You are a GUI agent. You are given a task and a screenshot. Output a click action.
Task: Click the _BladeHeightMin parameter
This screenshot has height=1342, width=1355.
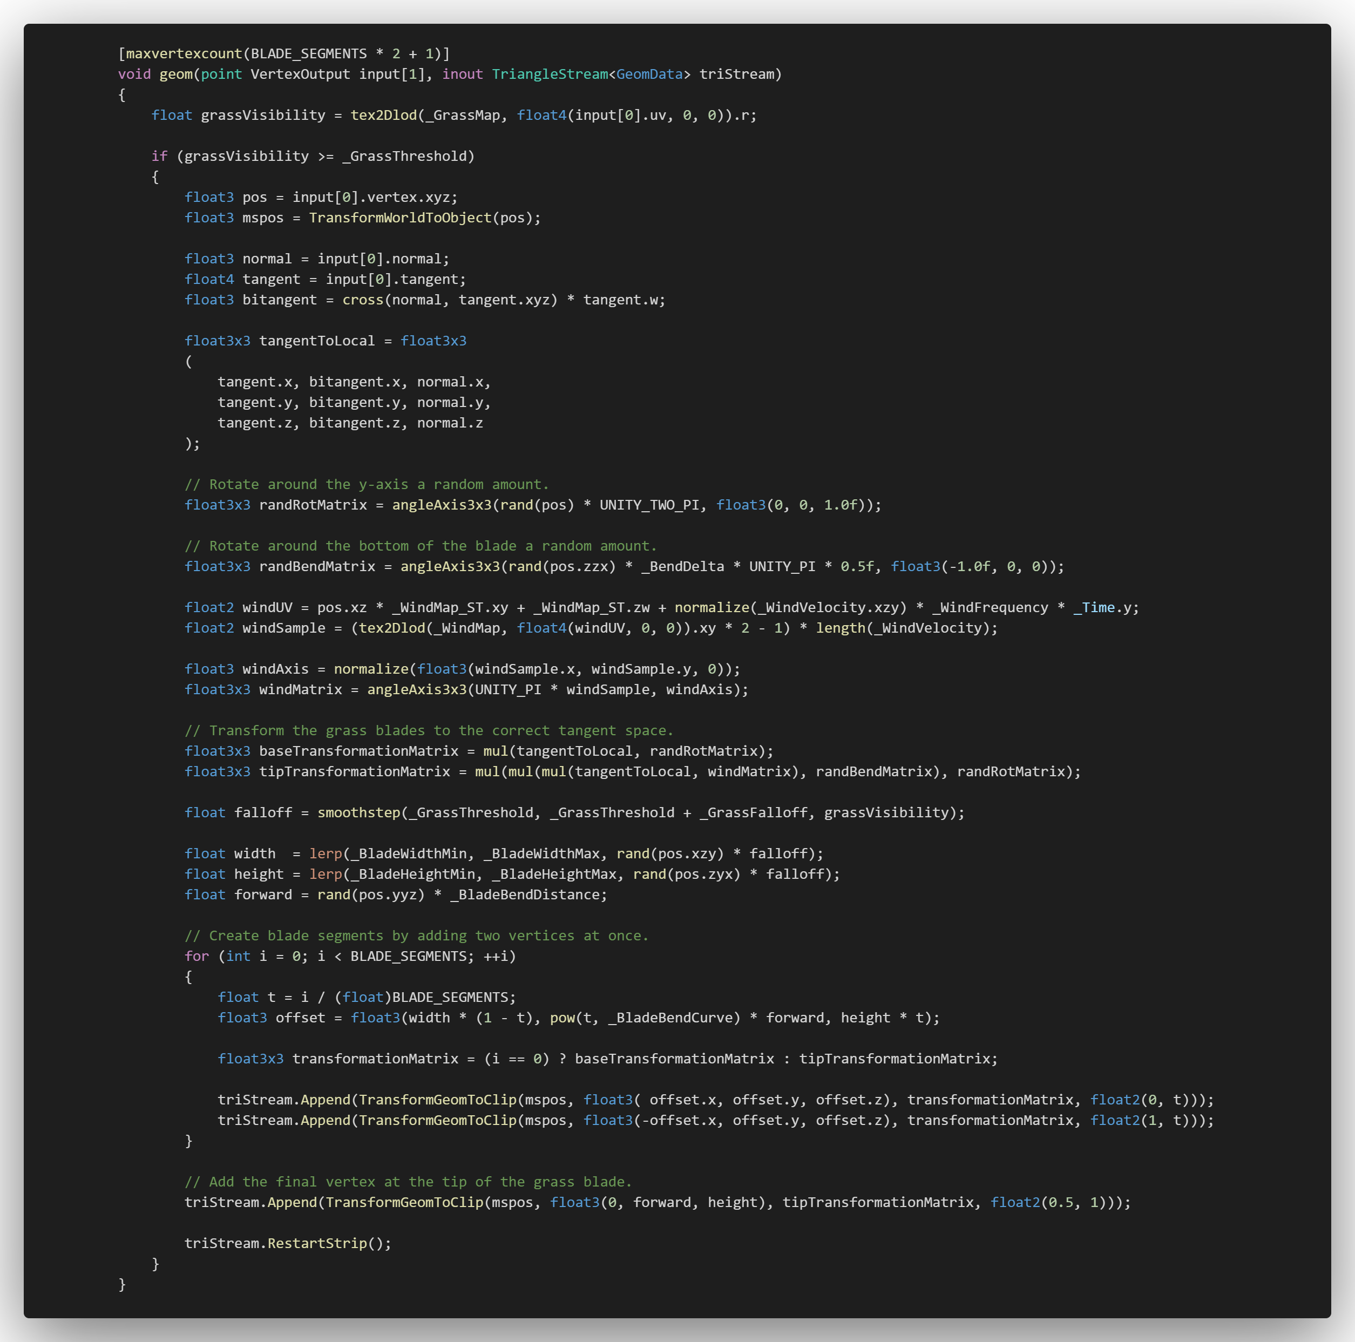pos(412,875)
